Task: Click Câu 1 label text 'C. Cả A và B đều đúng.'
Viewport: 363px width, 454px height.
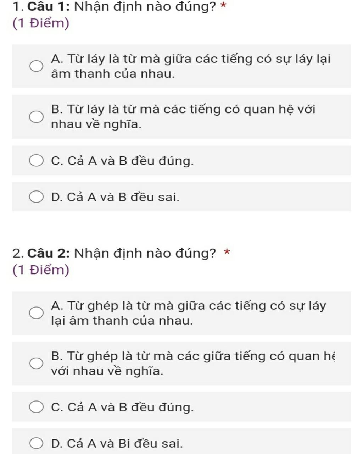Action: (122, 161)
